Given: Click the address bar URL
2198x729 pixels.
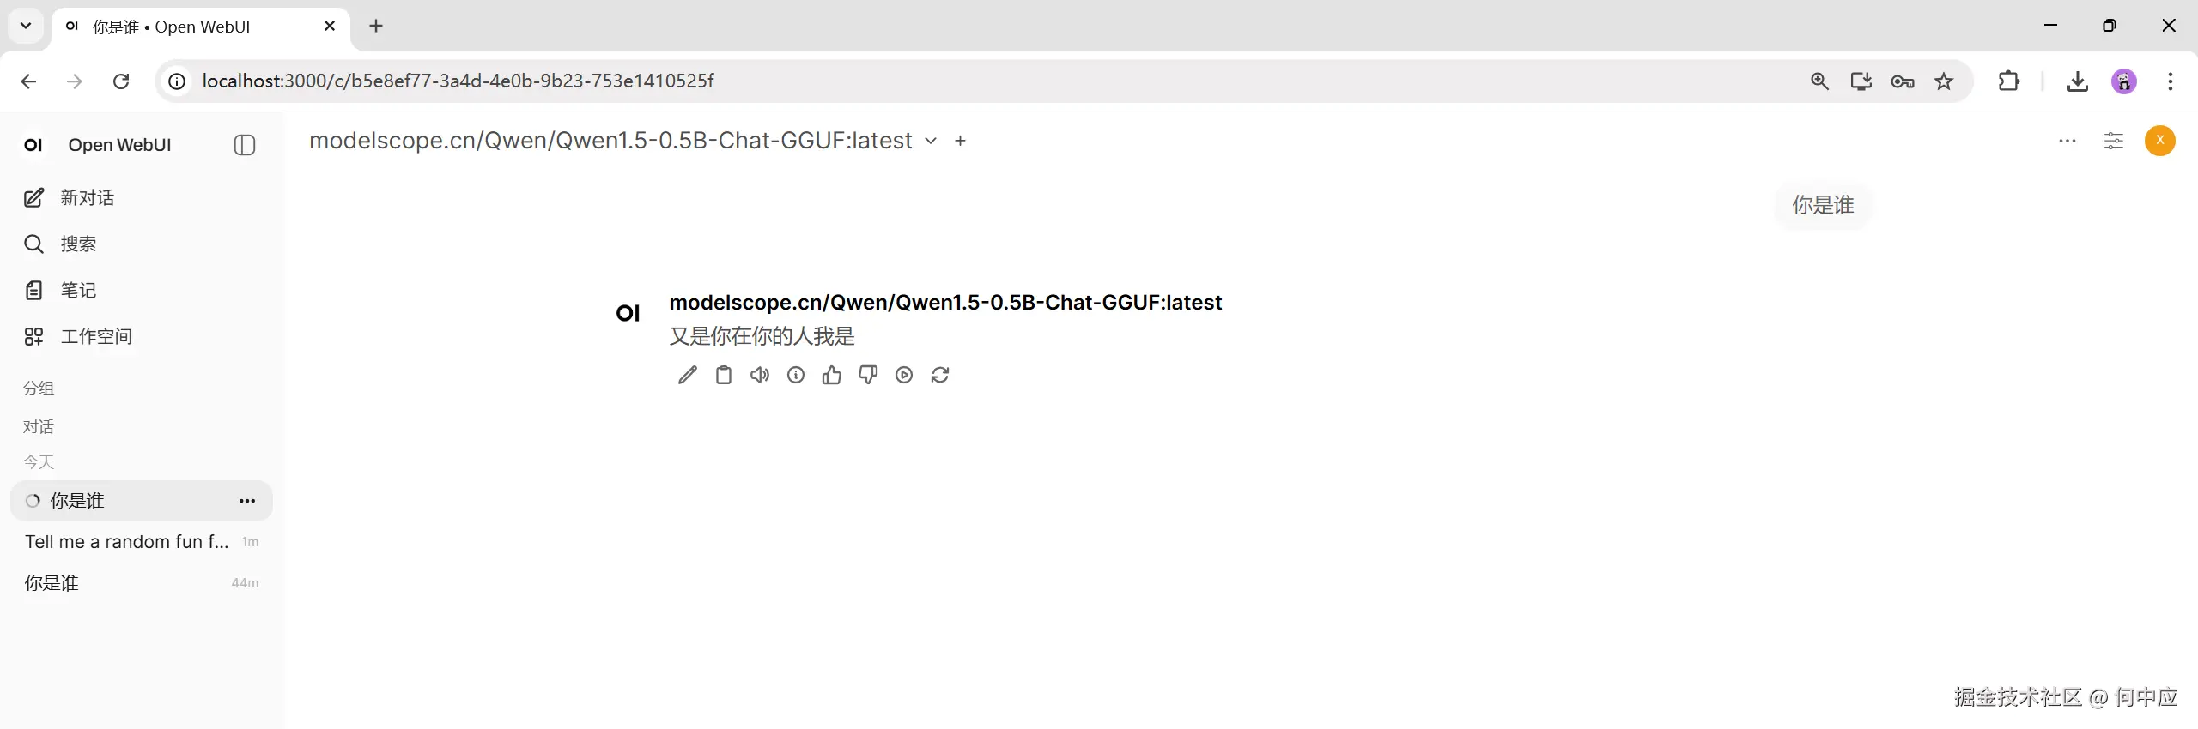Looking at the screenshot, I should [x=458, y=81].
